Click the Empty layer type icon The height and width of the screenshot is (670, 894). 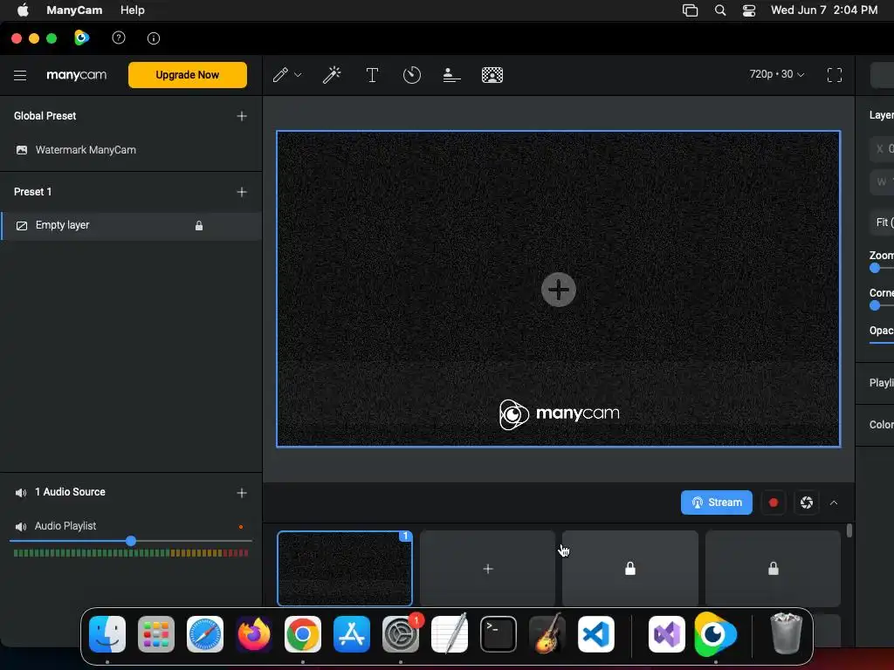tap(22, 226)
